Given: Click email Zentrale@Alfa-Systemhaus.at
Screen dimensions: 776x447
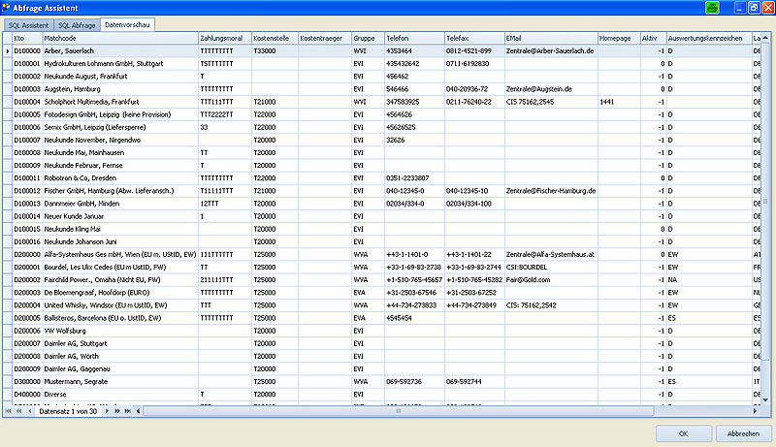Looking at the screenshot, I should 550,255.
